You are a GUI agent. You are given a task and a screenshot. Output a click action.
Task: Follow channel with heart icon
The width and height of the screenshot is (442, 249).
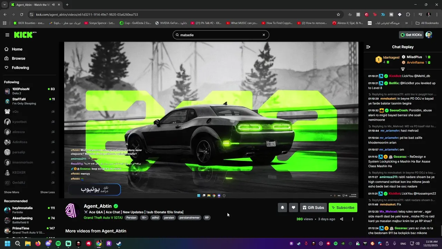coord(294,207)
